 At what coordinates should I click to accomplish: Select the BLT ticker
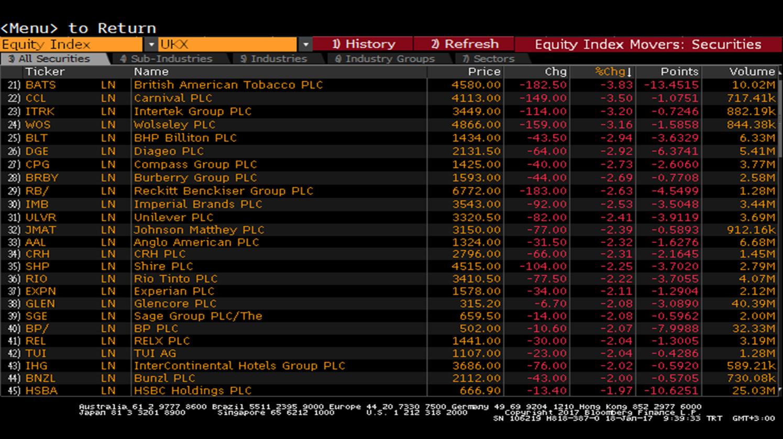click(36, 138)
